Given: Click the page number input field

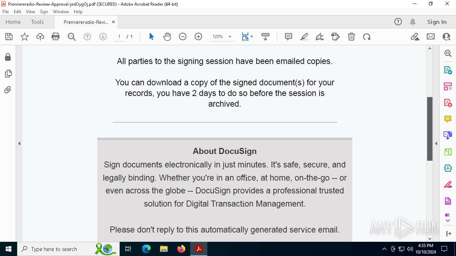Looking at the screenshot, I should [x=119, y=37].
